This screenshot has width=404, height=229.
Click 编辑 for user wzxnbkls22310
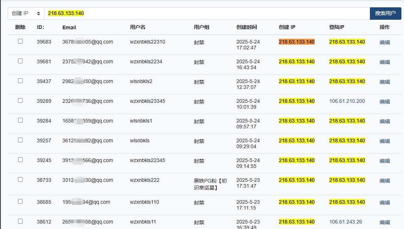click(x=385, y=42)
